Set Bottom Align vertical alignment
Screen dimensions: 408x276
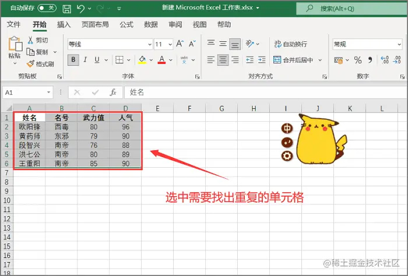pyautogui.click(x=235, y=44)
